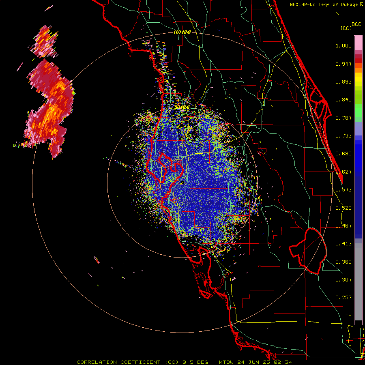Image resolution: width=365 pixels, height=365 pixels.
Task: Select the 0.520 legend value
Action: click(344, 208)
